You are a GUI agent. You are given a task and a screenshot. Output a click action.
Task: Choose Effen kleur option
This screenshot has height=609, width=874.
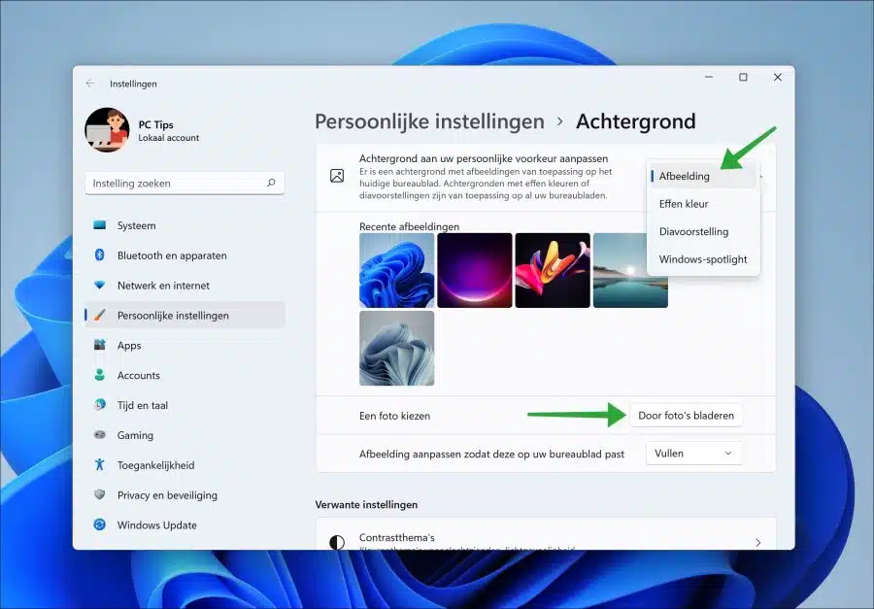[703, 204]
